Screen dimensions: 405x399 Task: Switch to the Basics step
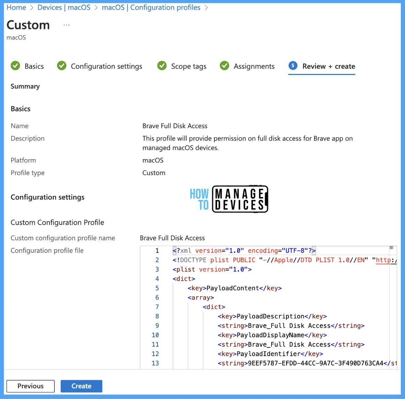coord(34,66)
